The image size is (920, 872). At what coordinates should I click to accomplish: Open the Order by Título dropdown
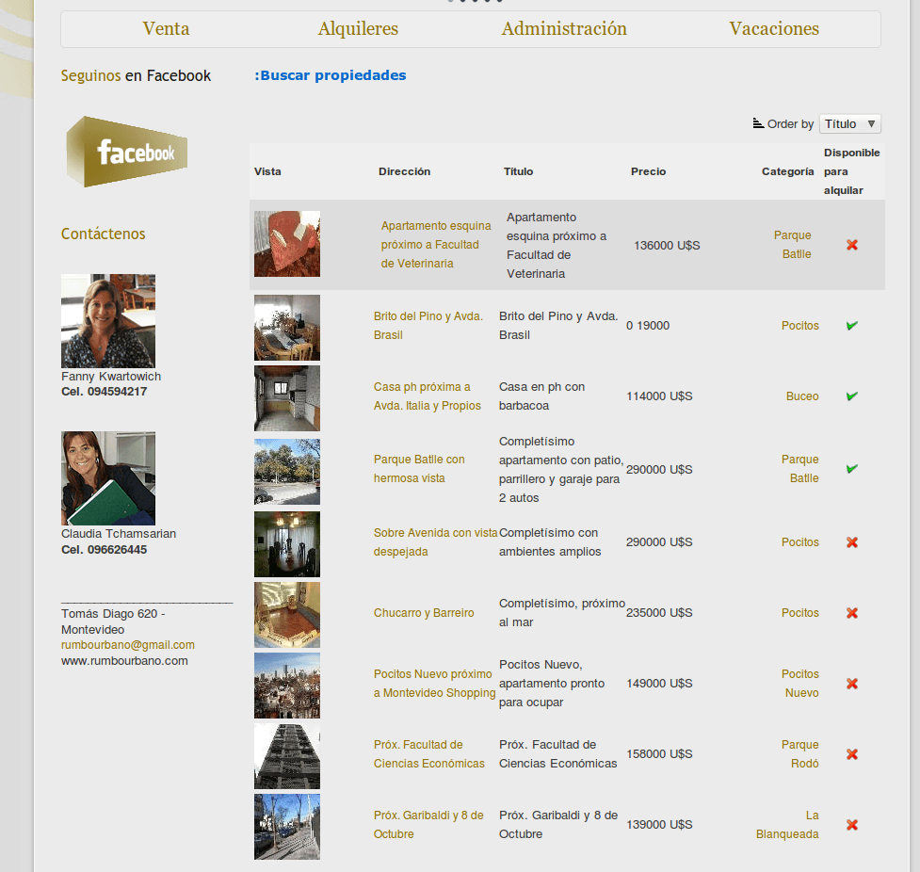(849, 123)
